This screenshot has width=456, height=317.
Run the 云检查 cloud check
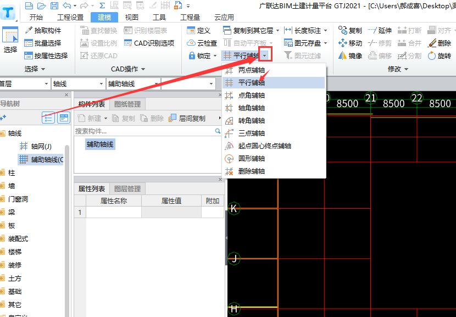(202, 43)
